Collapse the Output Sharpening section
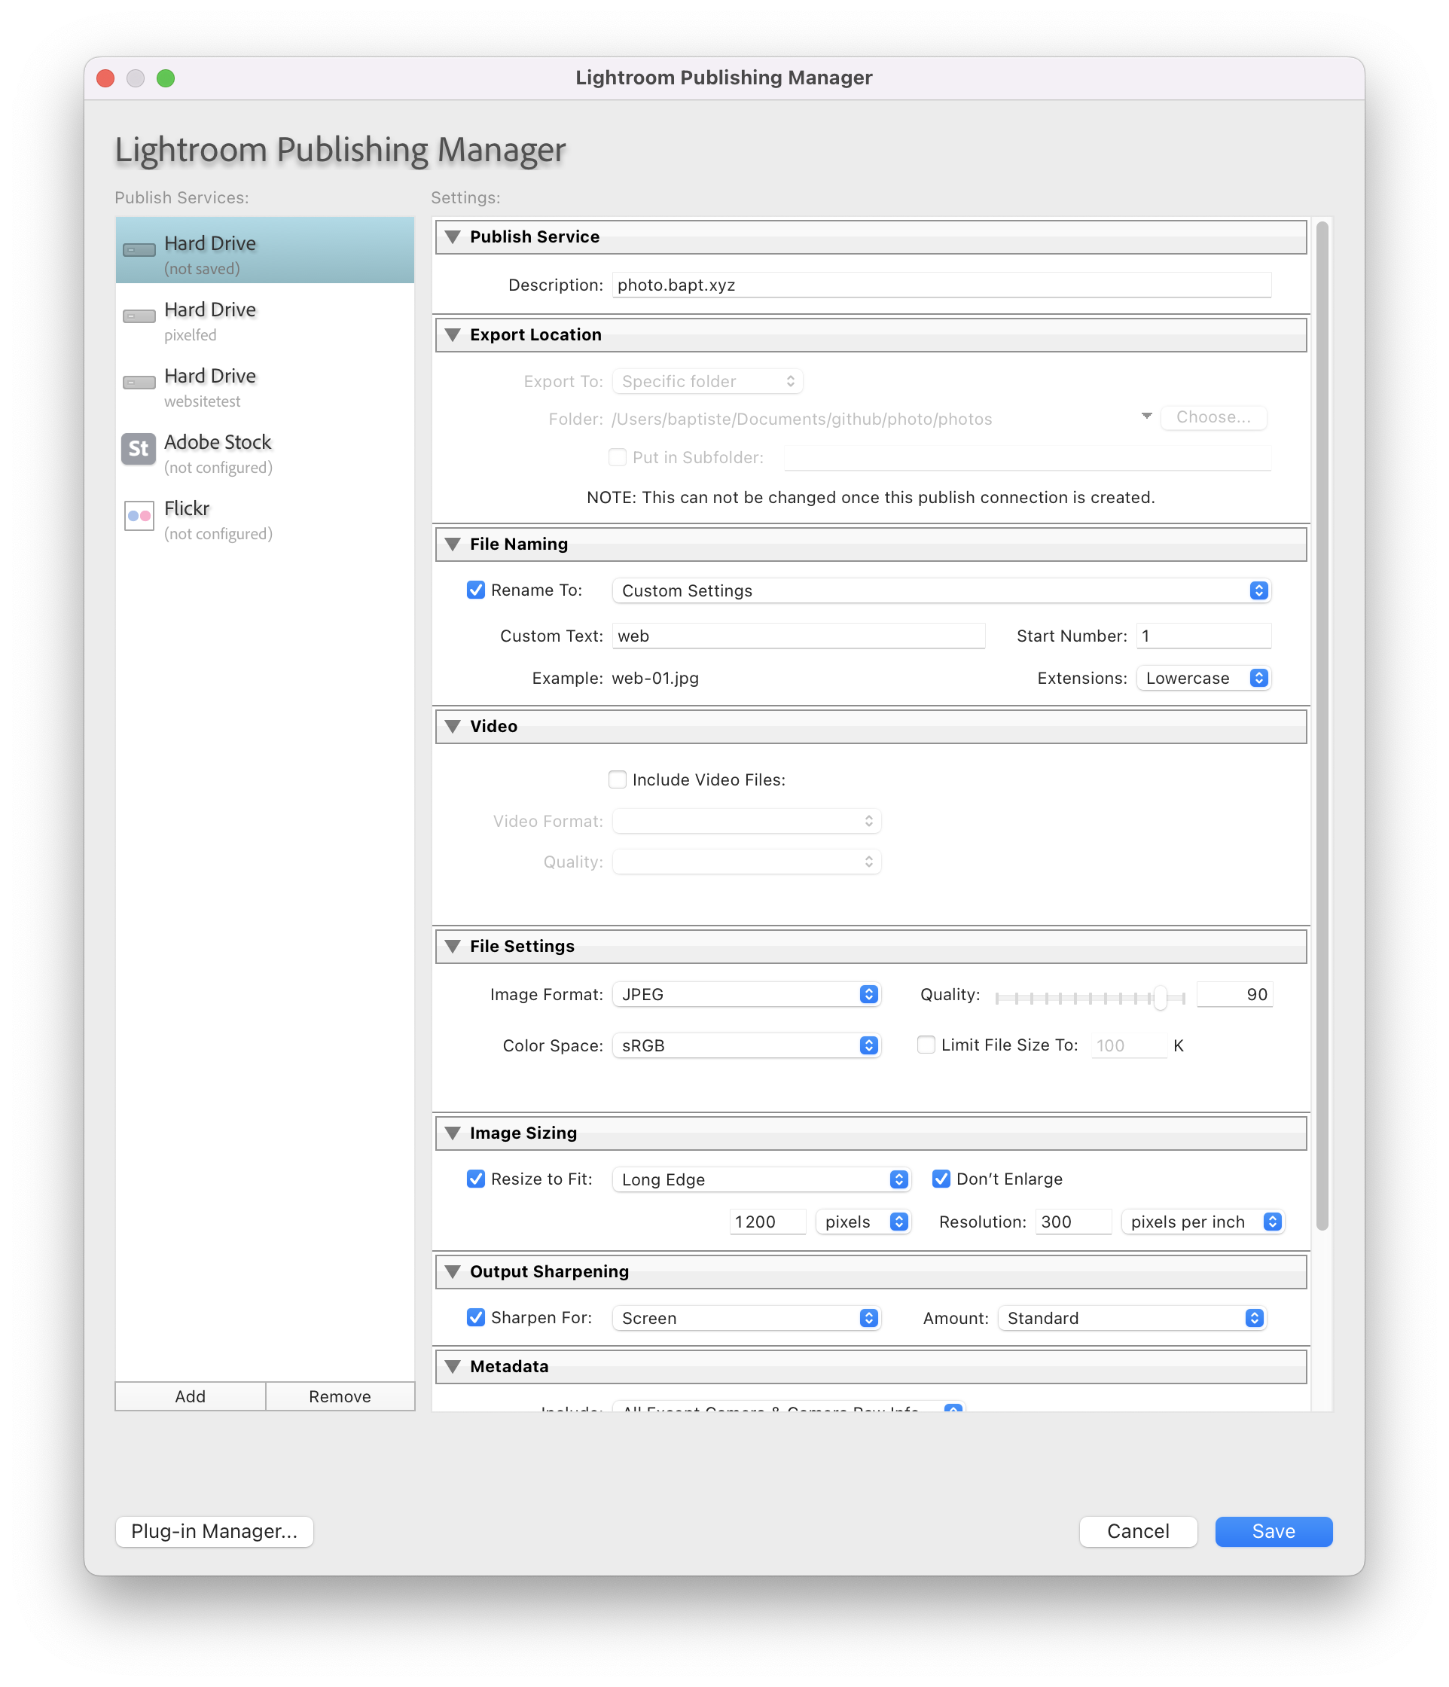The image size is (1449, 1687). pos(453,1272)
